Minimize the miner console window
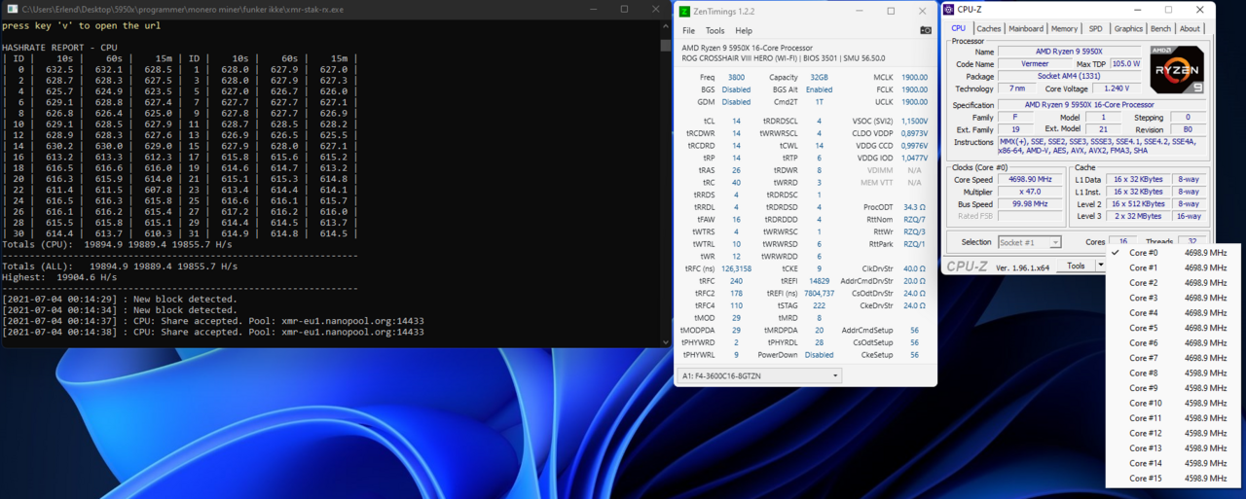This screenshot has width=1246, height=499. pyautogui.click(x=595, y=9)
